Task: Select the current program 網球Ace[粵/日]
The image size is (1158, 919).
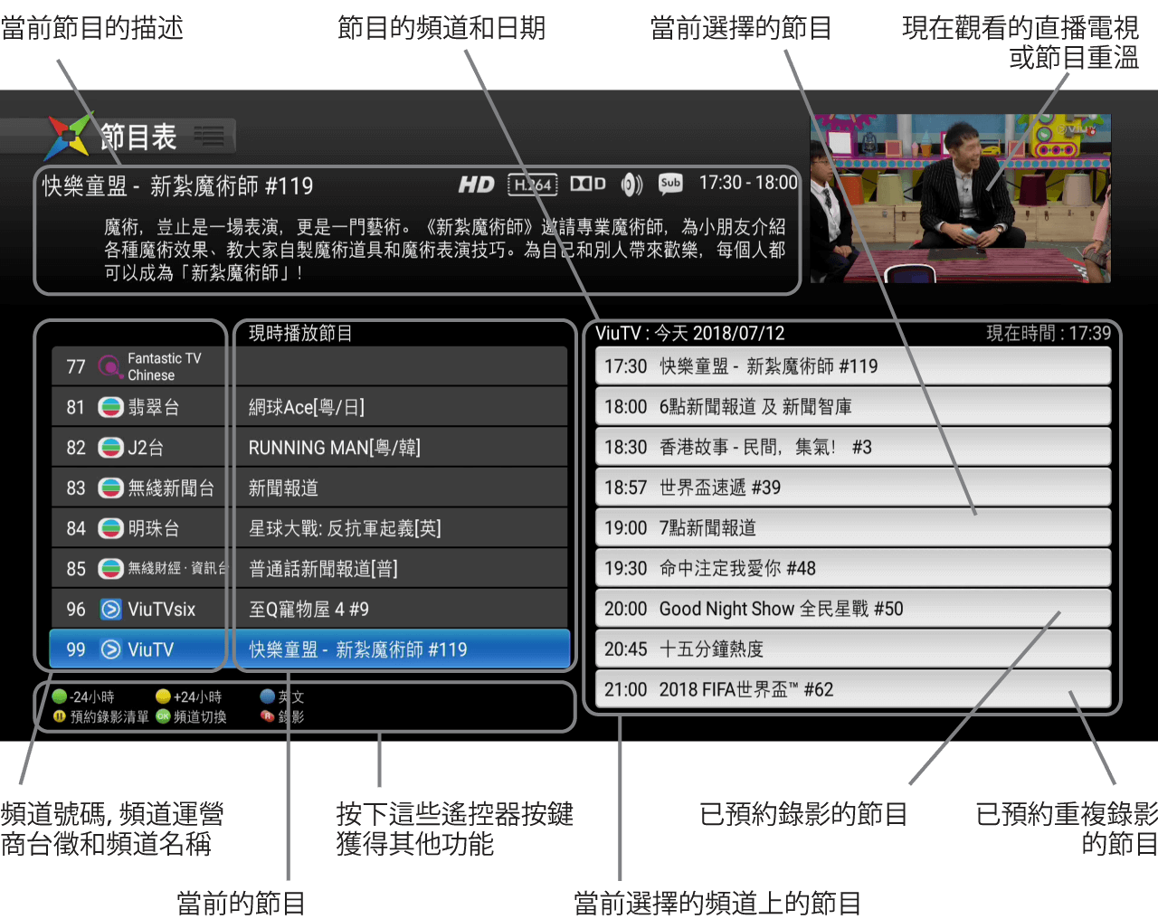Action: click(x=307, y=407)
